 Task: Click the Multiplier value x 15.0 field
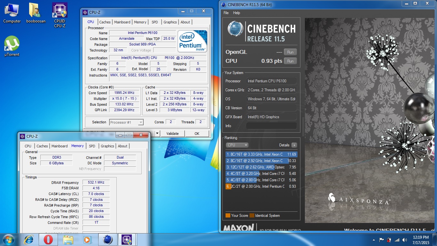[124, 99]
